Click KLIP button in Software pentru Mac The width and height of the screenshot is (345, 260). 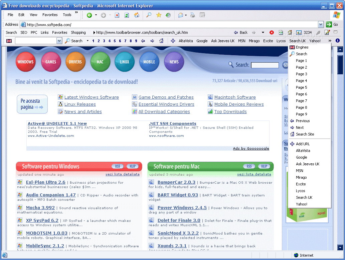click(264, 166)
